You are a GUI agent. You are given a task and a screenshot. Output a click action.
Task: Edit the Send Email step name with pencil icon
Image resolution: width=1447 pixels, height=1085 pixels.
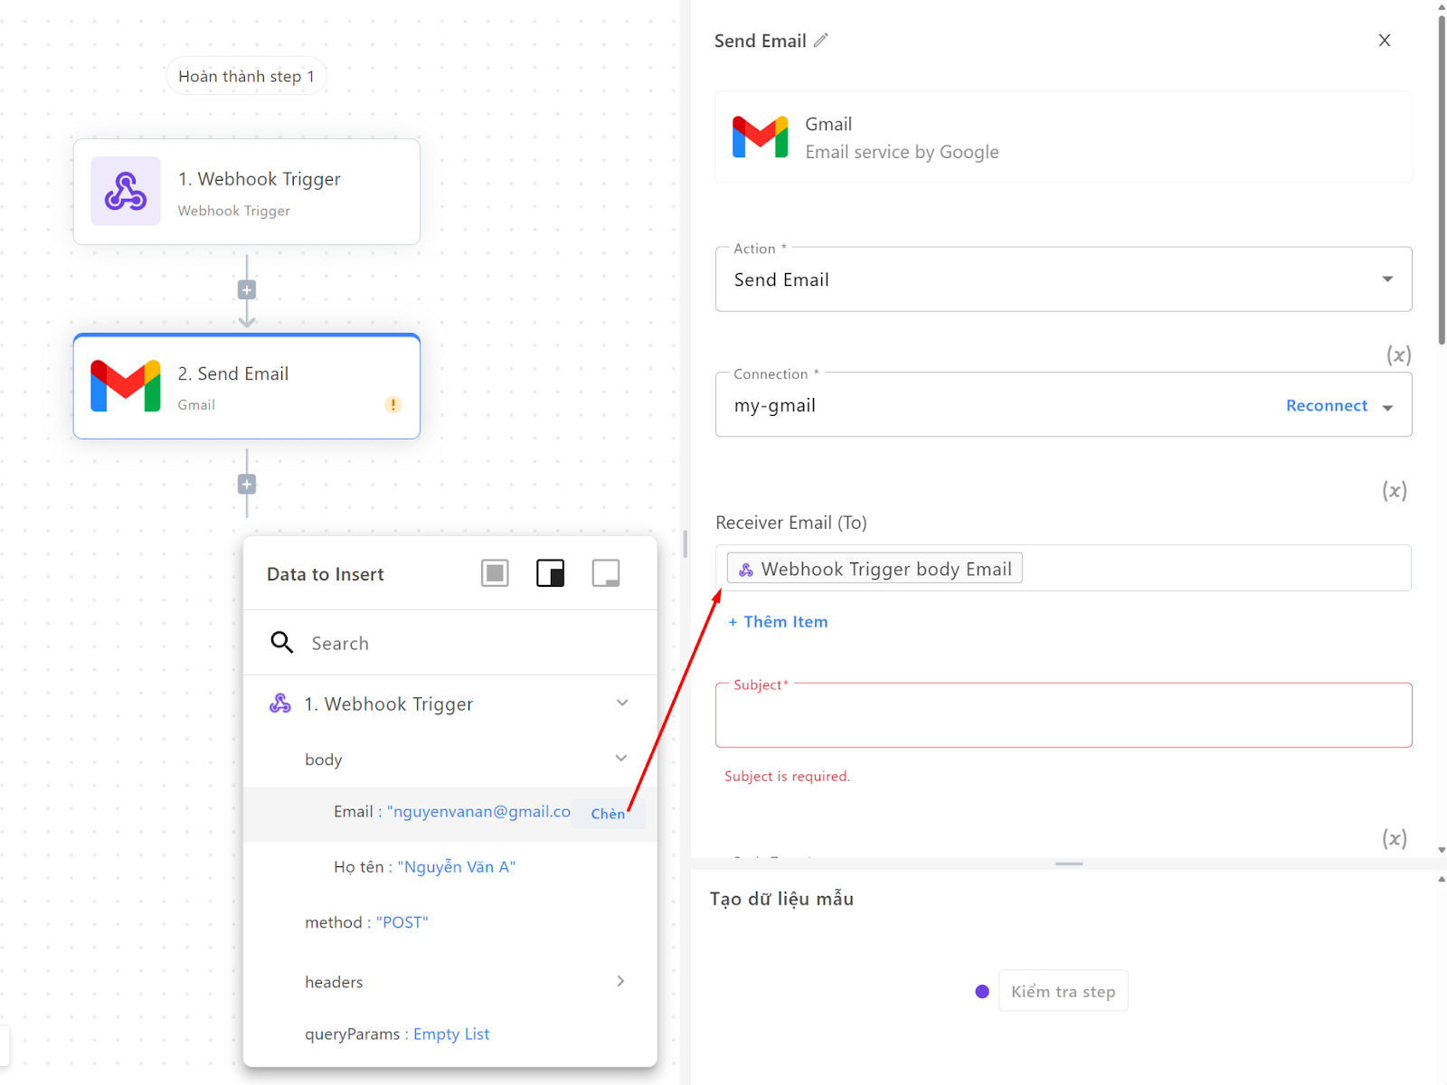820,41
